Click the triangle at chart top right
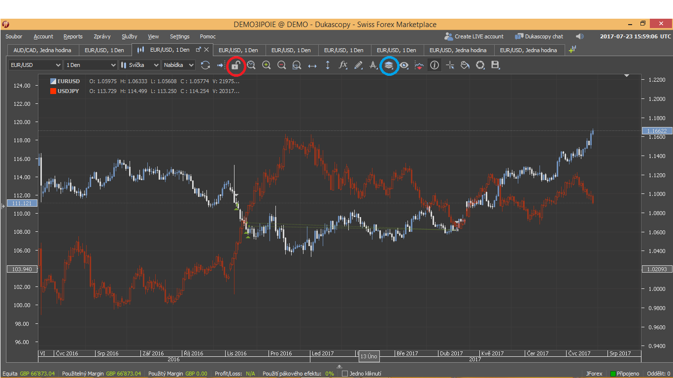The height and width of the screenshot is (378, 673). (627, 76)
